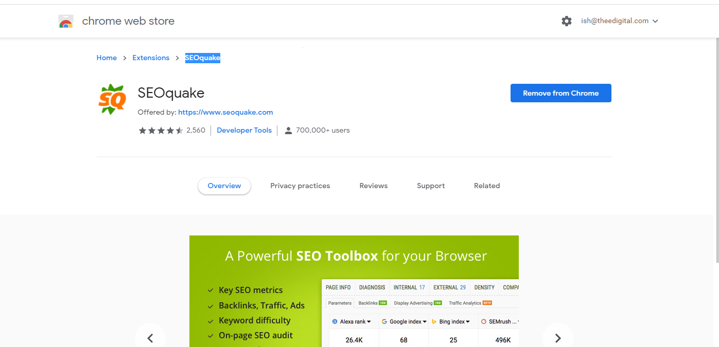Open the Privacy practices tab
Screen dimensions: 719x347
(300, 186)
